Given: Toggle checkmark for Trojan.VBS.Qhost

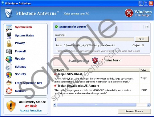Looking at the screenshot, I should 55,74.
